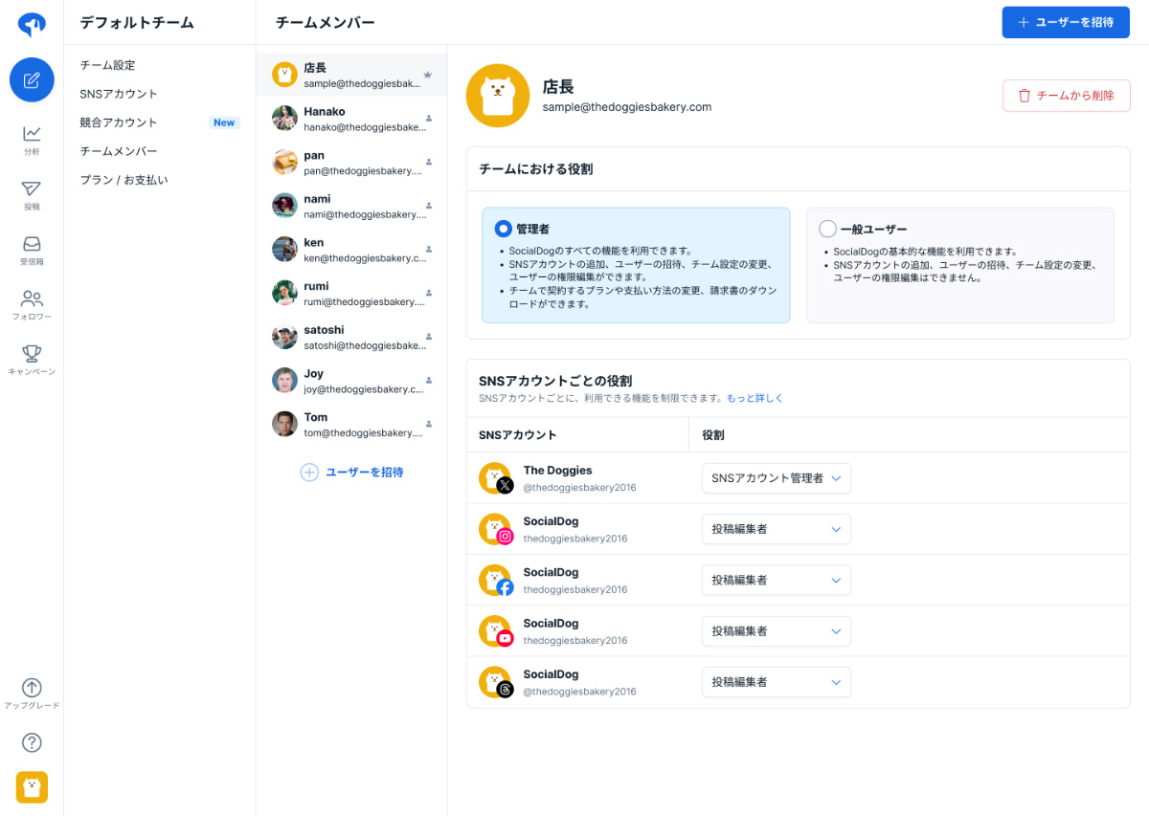
Task: Click the blue ユーザーを招待 button
Action: pos(1066,22)
